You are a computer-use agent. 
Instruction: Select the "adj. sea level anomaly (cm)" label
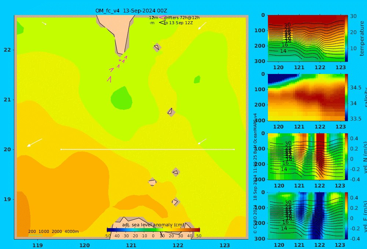(153, 225)
